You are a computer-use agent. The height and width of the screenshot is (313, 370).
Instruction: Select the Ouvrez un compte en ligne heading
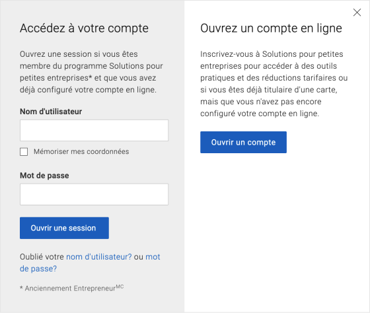(271, 28)
